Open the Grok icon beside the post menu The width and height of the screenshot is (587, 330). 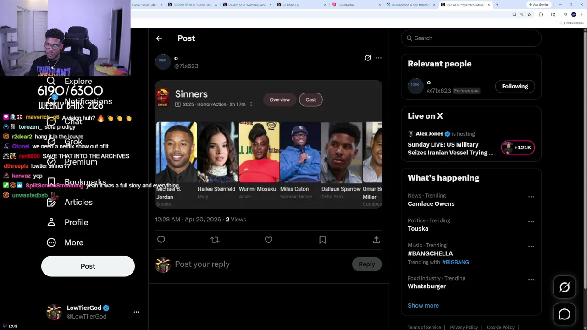point(368,58)
